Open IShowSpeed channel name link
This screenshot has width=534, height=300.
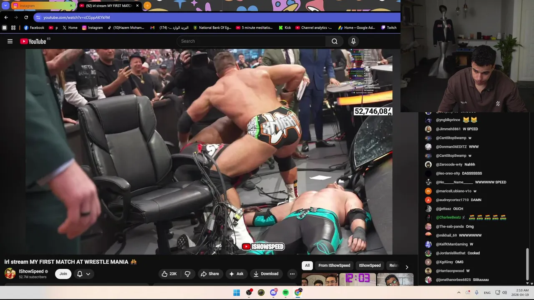(31, 271)
